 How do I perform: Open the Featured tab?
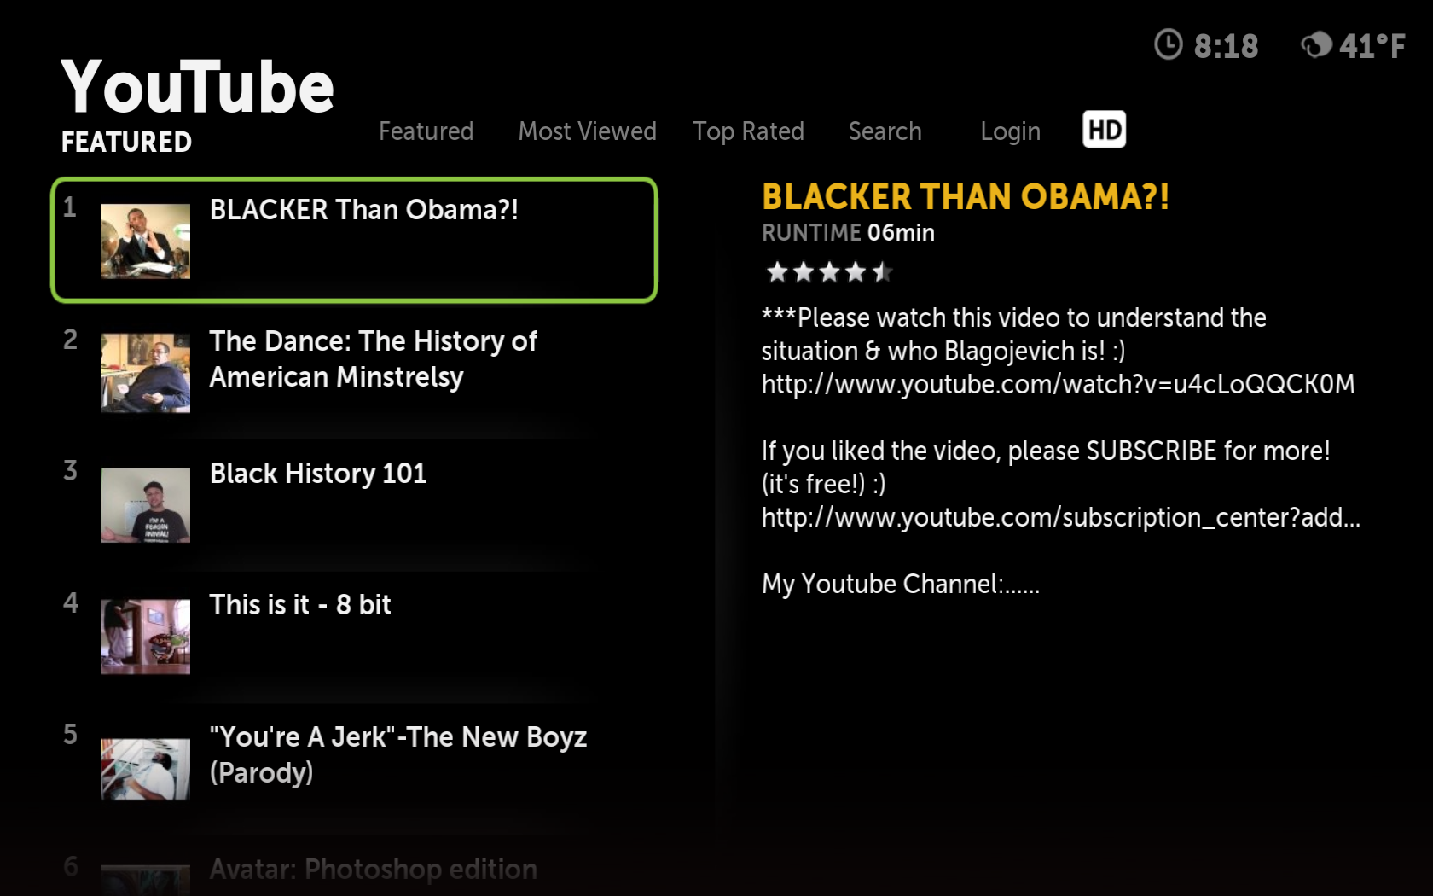tap(426, 131)
